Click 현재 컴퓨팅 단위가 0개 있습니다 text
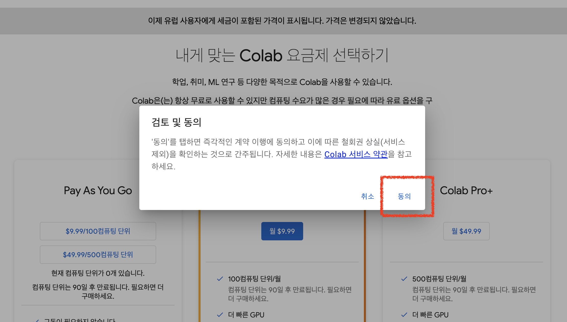Screen dimensions: 567x322 pyautogui.click(x=98, y=273)
